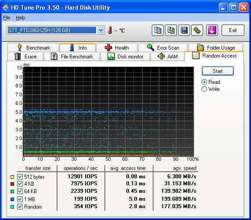Image resolution: width=251 pixels, height=220 pixels.
Task: Uncheck the 512 bytes transfer size checkbox
Action: 20,177
